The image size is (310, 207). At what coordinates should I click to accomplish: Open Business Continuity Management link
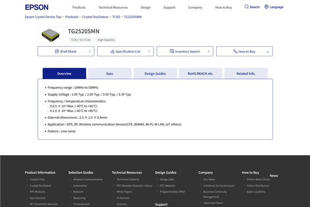(x=215, y=194)
